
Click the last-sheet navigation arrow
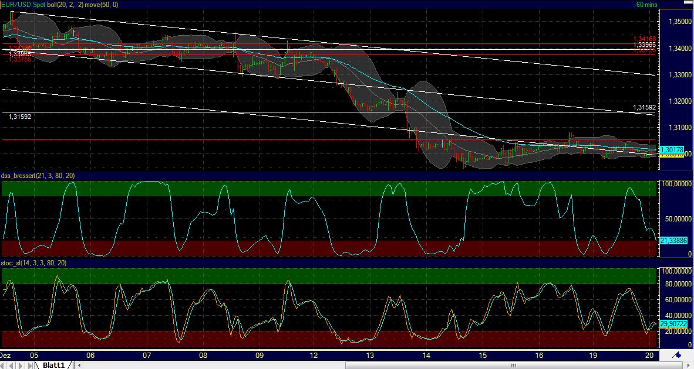(31, 364)
